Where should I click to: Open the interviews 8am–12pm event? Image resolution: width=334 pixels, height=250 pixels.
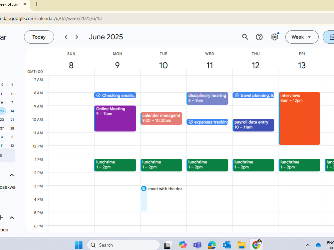click(299, 118)
